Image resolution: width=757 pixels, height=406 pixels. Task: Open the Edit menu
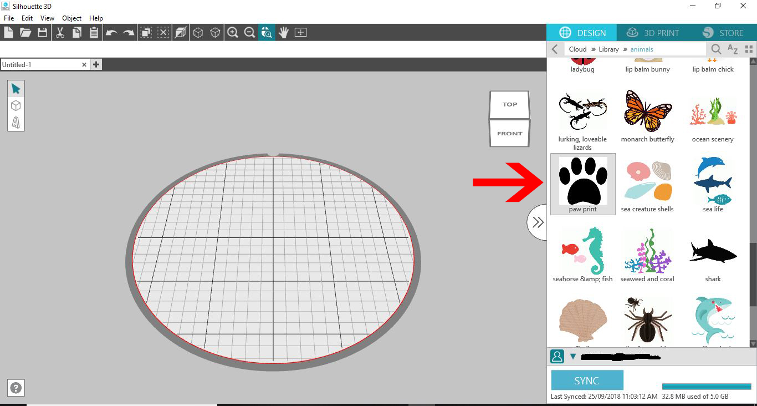point(27,18)
